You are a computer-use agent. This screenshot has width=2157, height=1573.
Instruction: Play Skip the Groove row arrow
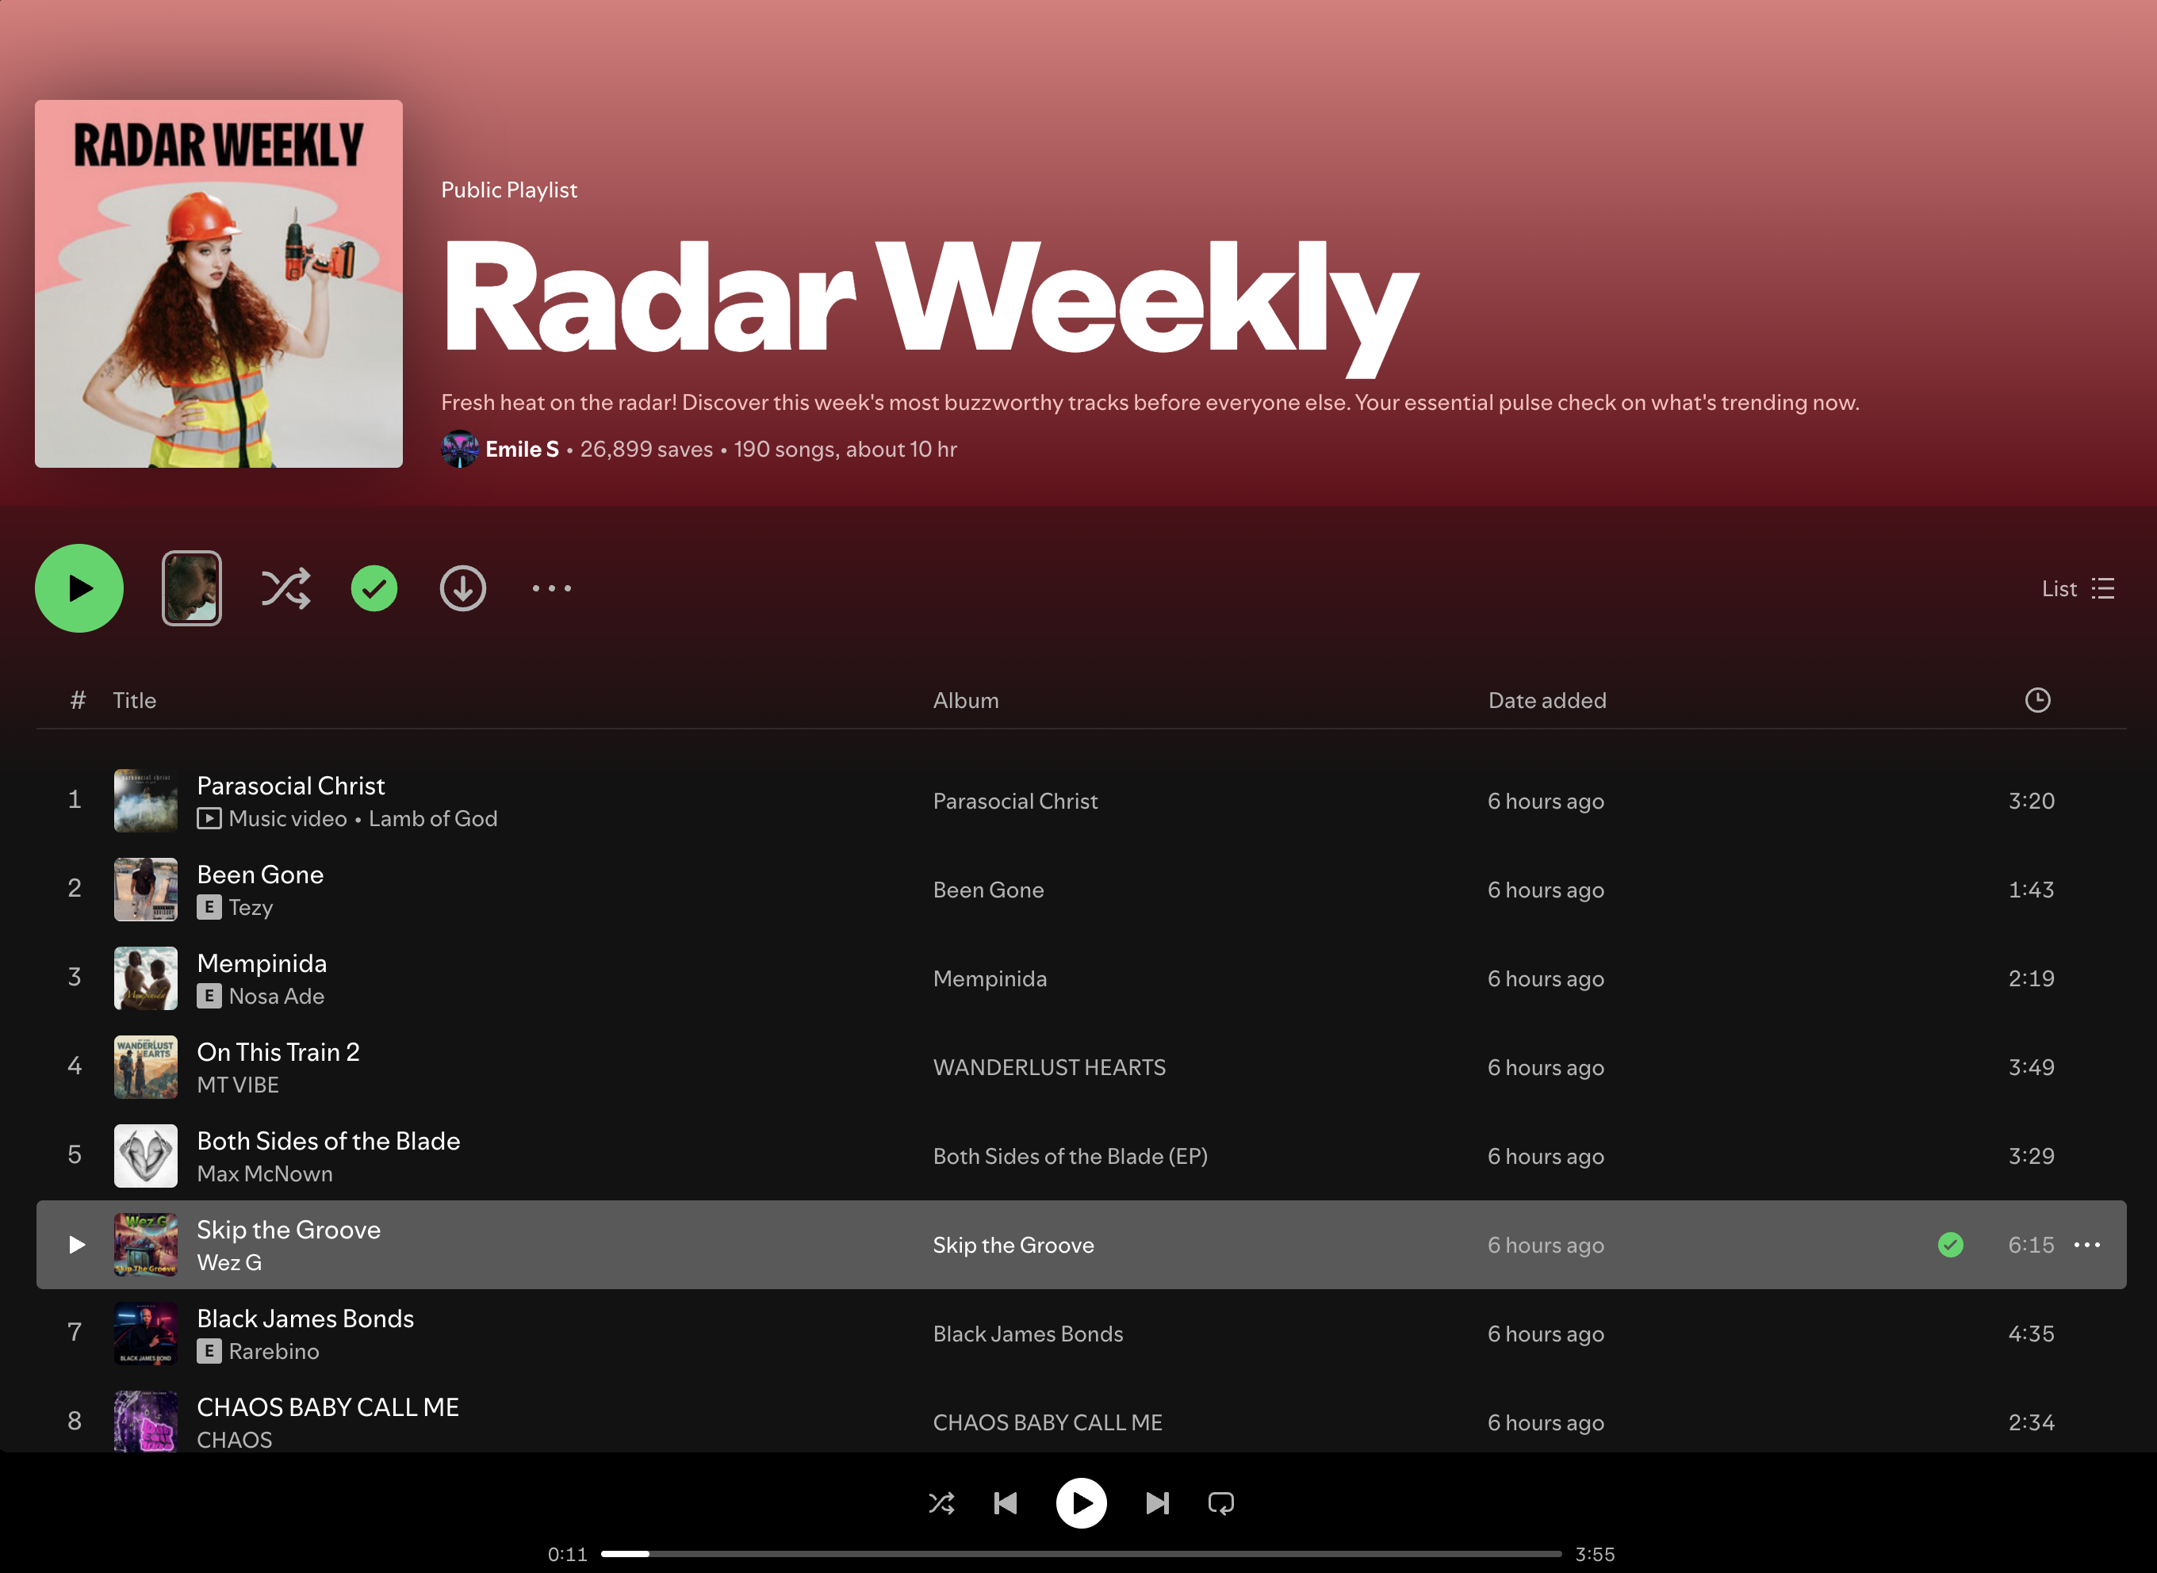click(x=76, y=1245)
